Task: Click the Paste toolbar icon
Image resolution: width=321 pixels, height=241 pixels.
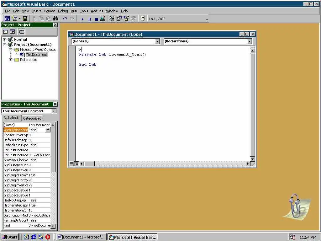Action: tap(48, 19)
